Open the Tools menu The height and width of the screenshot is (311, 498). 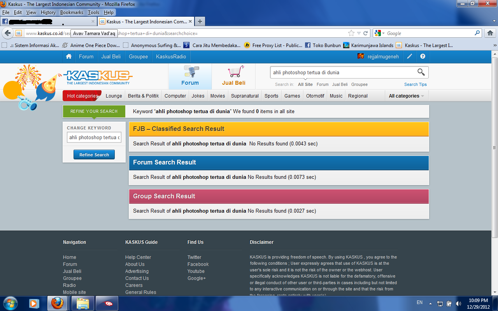(x=93, y=12)
